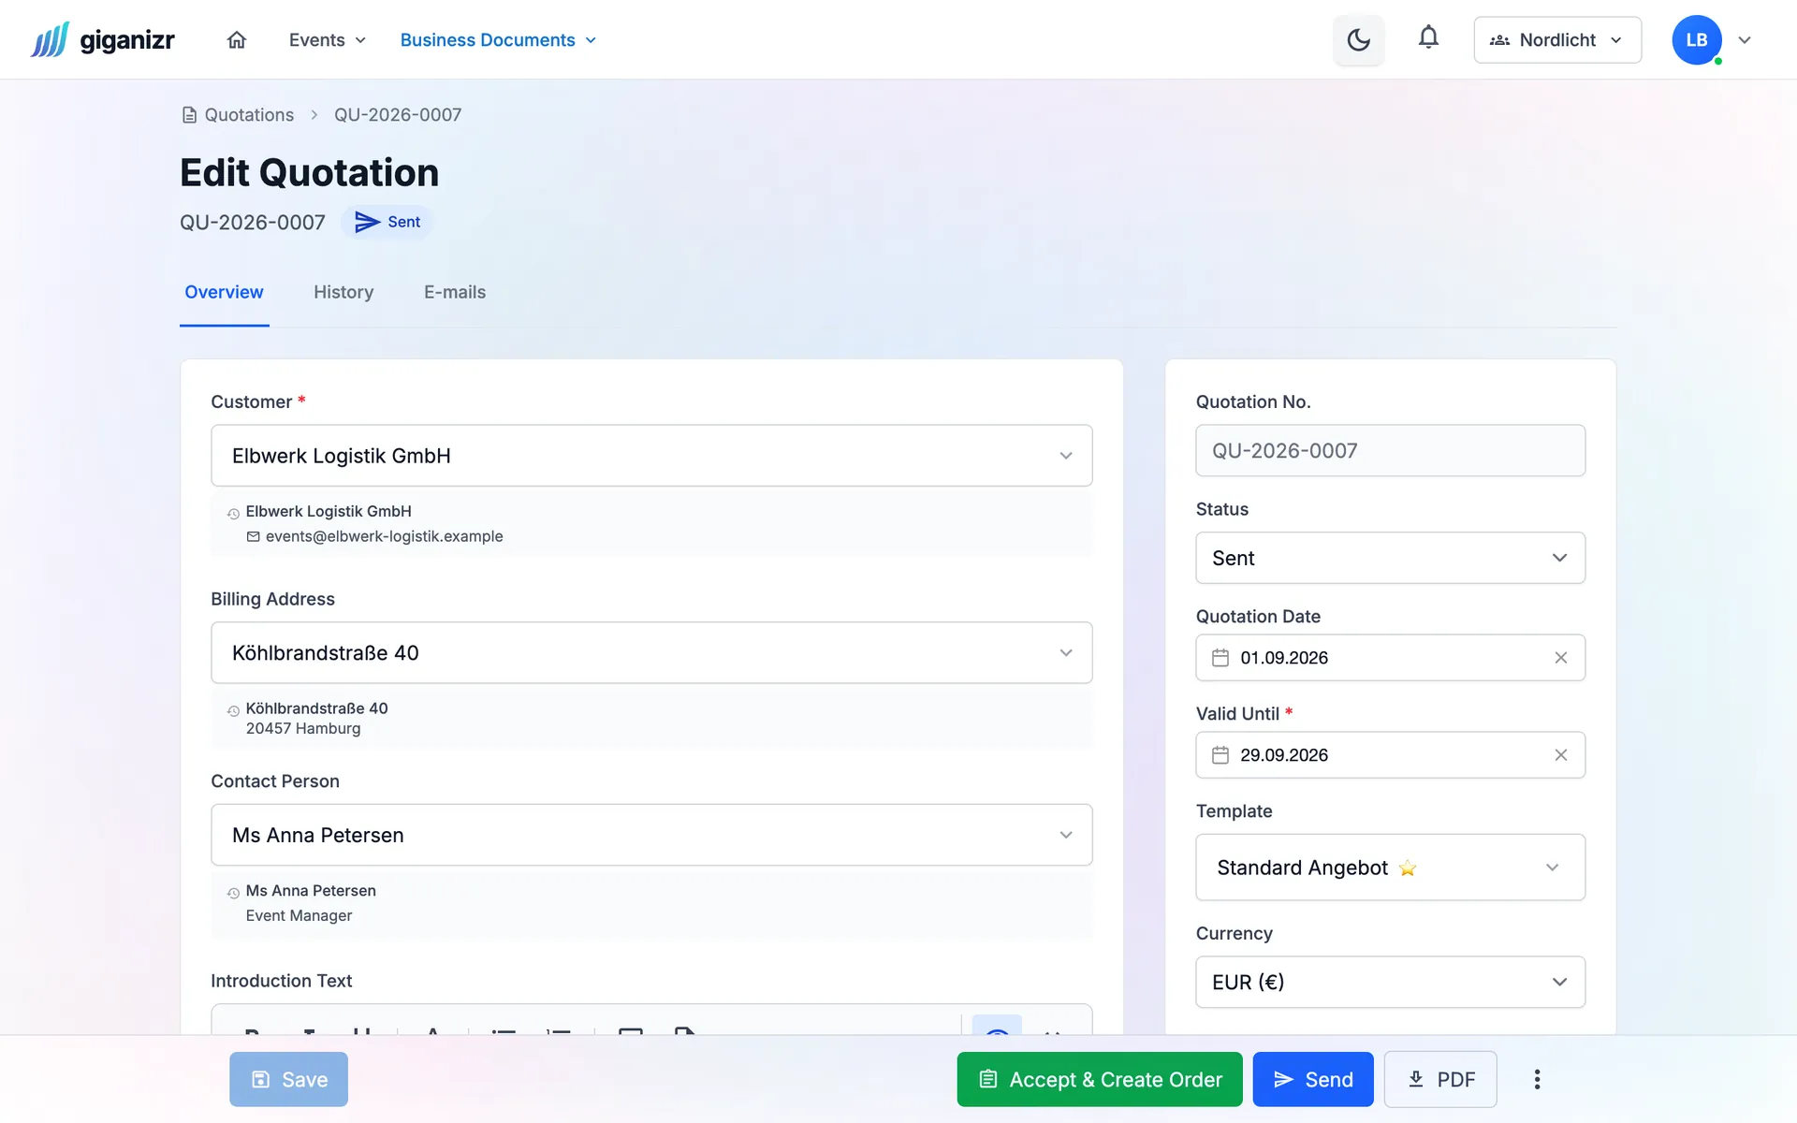Open more actions three-dot menu
The height and width of the screenshot is (1123, 1797).
[1537, 1079]
